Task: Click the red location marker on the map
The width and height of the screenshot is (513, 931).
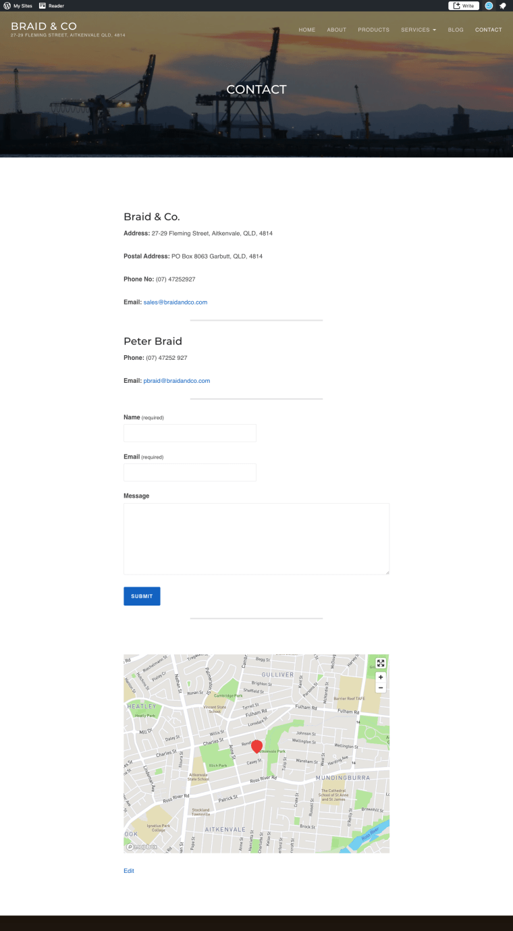Action: point(256,746)
